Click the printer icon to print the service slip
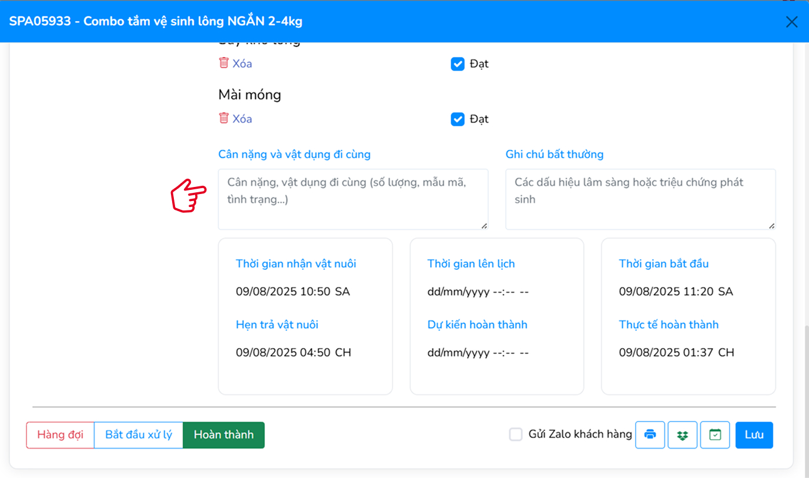Image resolution: width=809 pixels, height=478 pixels. pos(650,434)
